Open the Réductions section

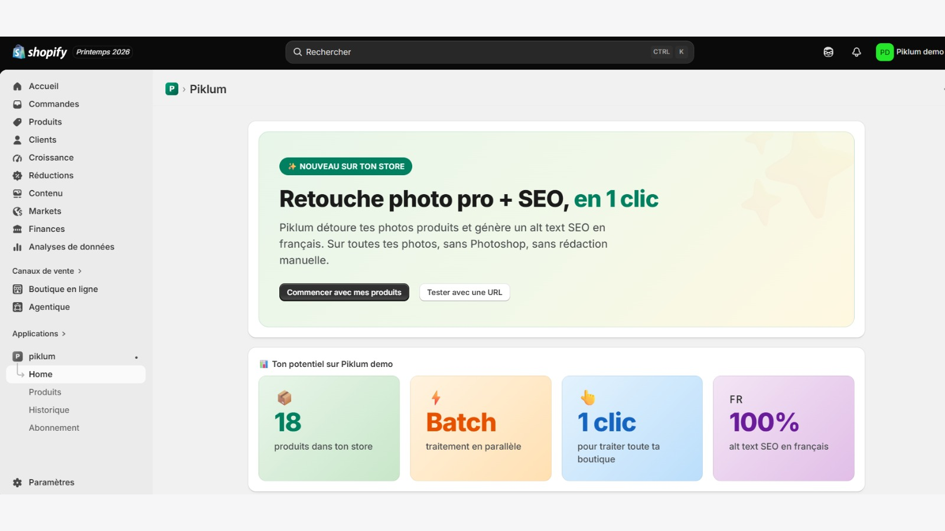click(51, 175)
